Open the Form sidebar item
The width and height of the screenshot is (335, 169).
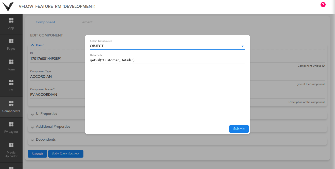tap(11, 65)
